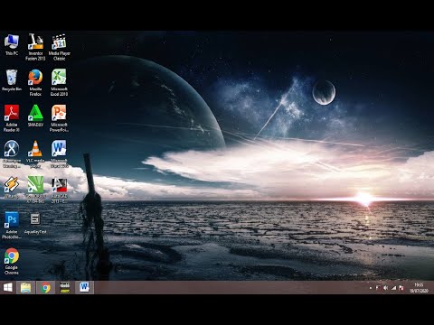Launch Inventor Fusion 2013 shortcut

click(x=35, y=47)
